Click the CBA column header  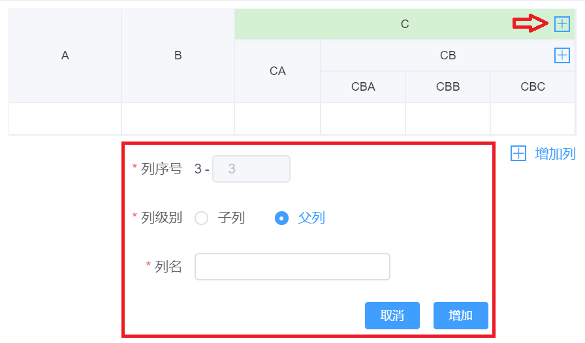click(363, 87)
